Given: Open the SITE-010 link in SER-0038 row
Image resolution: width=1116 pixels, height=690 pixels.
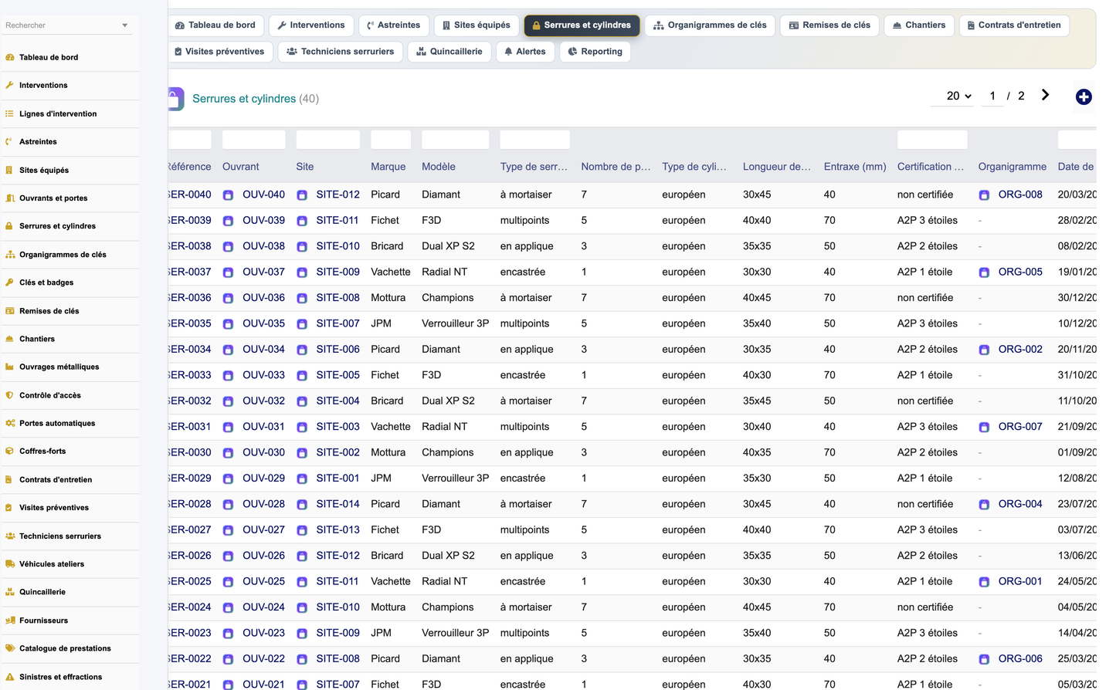Looking at the screenshot, I should pyautogui.click(x=338, y=246).
